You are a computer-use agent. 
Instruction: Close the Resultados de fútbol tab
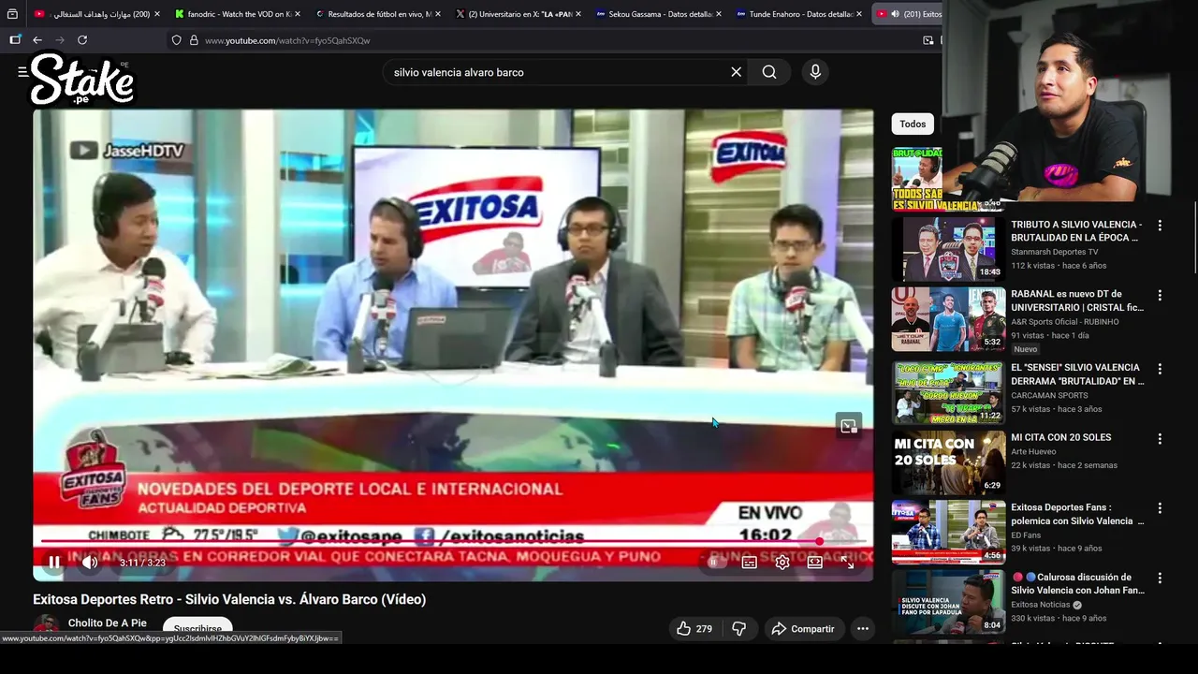point(438,14)
